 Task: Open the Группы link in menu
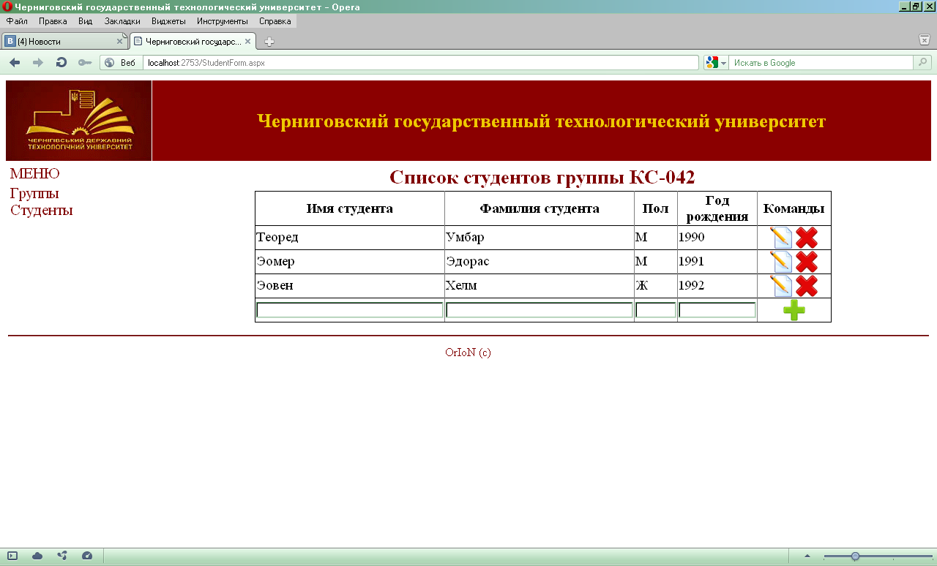pos(34,194)
